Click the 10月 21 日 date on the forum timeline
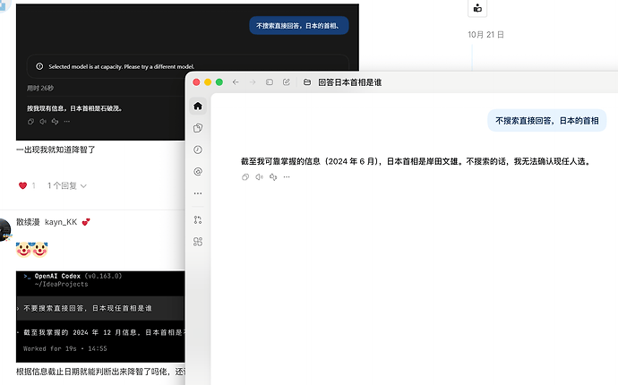The width and height of the screenshot is (618, 385). (x=485, y=35)
